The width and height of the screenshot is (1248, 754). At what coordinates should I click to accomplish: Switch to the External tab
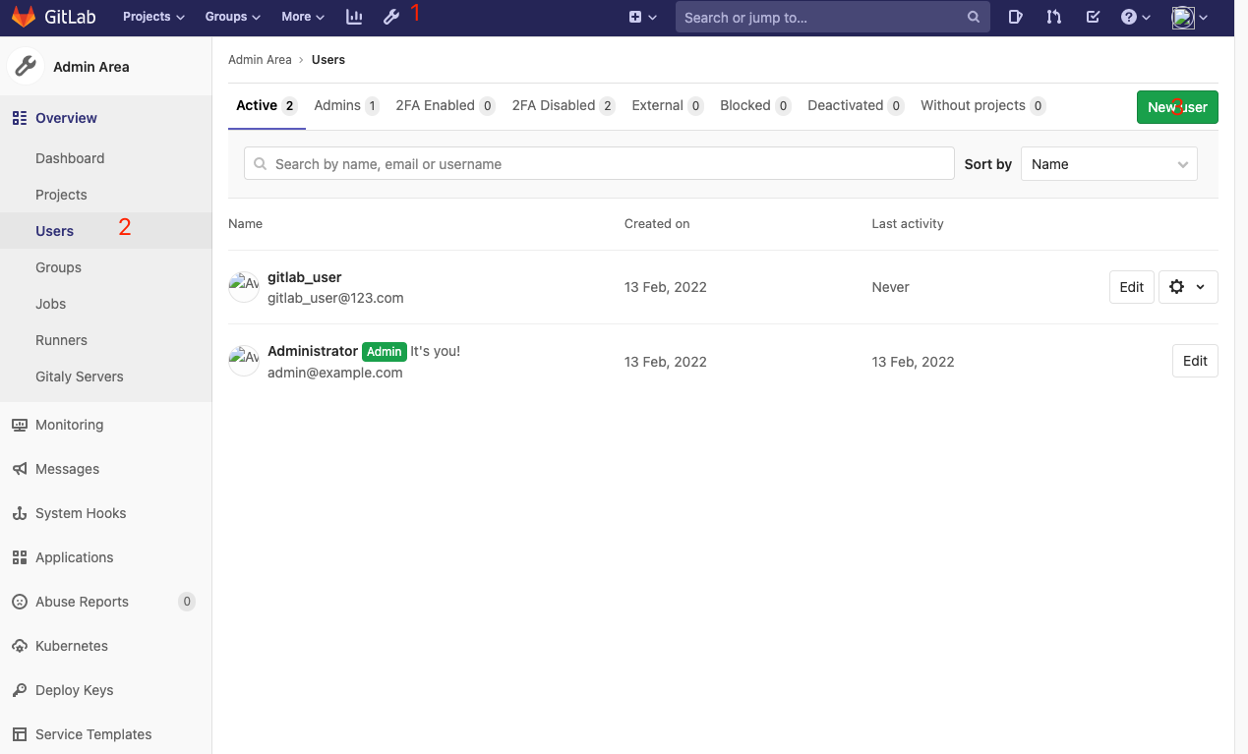(x=668, y=105)
